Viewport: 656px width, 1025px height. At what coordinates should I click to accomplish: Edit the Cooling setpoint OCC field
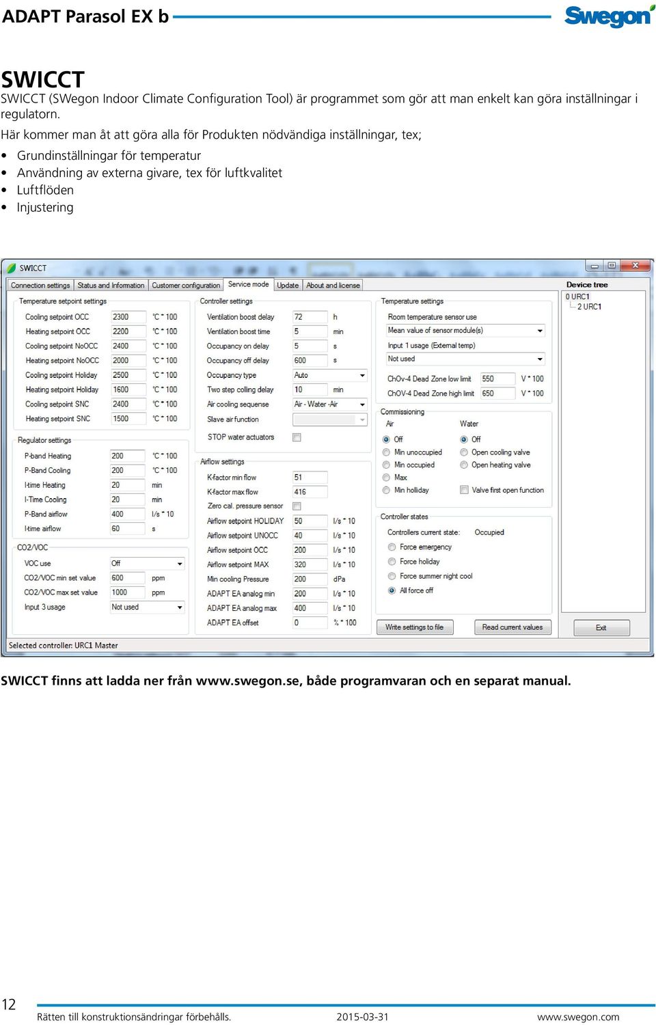coord(128,317)
